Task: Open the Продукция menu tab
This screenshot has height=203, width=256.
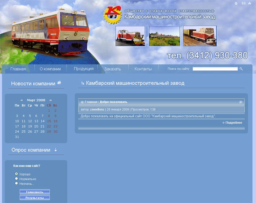Action: [x=84, y=69]
